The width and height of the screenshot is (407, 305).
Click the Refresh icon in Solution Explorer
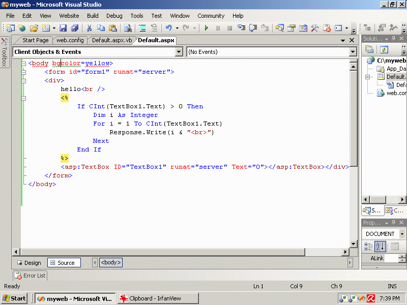pyautogui.click(x=384, y=49)
